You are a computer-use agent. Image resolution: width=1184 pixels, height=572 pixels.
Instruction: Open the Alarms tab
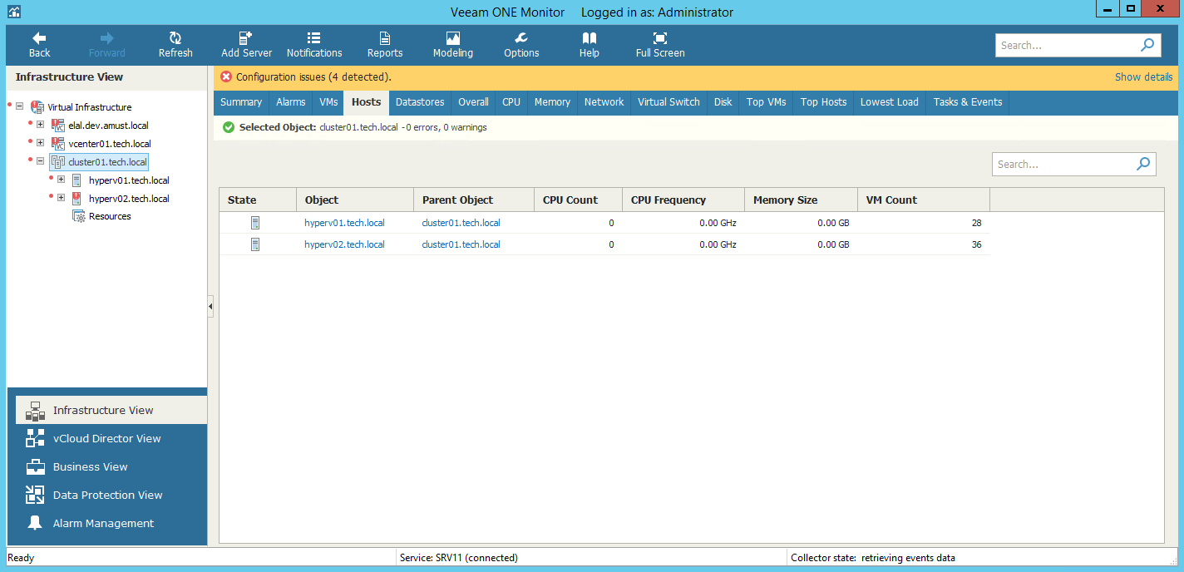(291, 102)
